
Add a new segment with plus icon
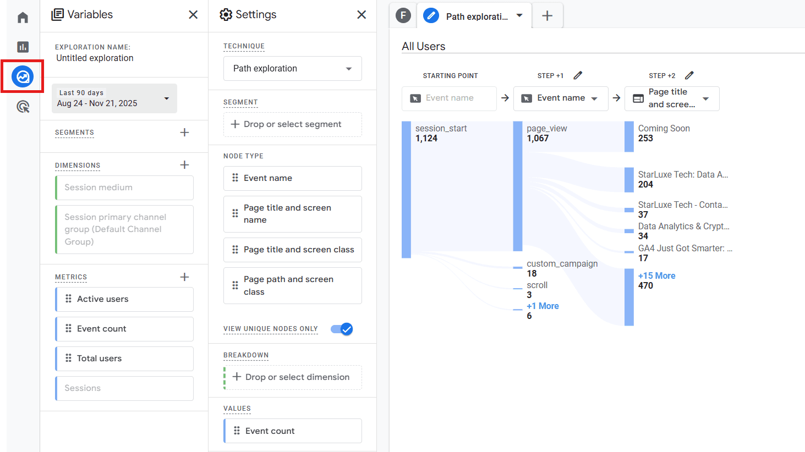click(x=184, y=133)
